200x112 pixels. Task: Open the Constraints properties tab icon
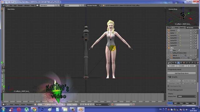(187, 63)
